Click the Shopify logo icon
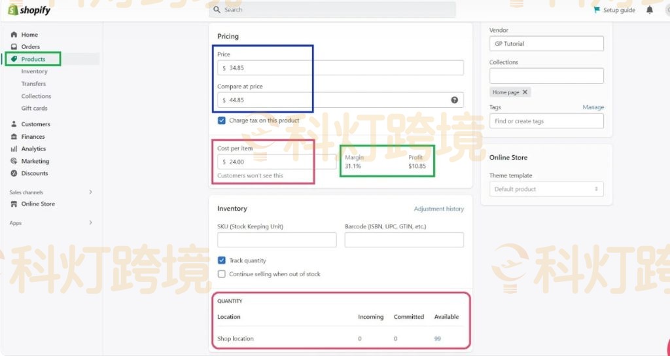The width and height of the screenshot is (670, 356). (x=12, y=10)
